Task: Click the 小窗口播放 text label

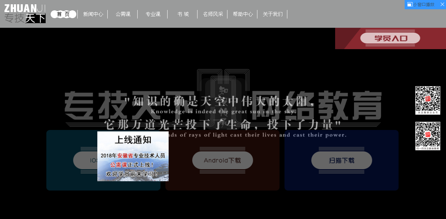Action: (x=424, y=5)
